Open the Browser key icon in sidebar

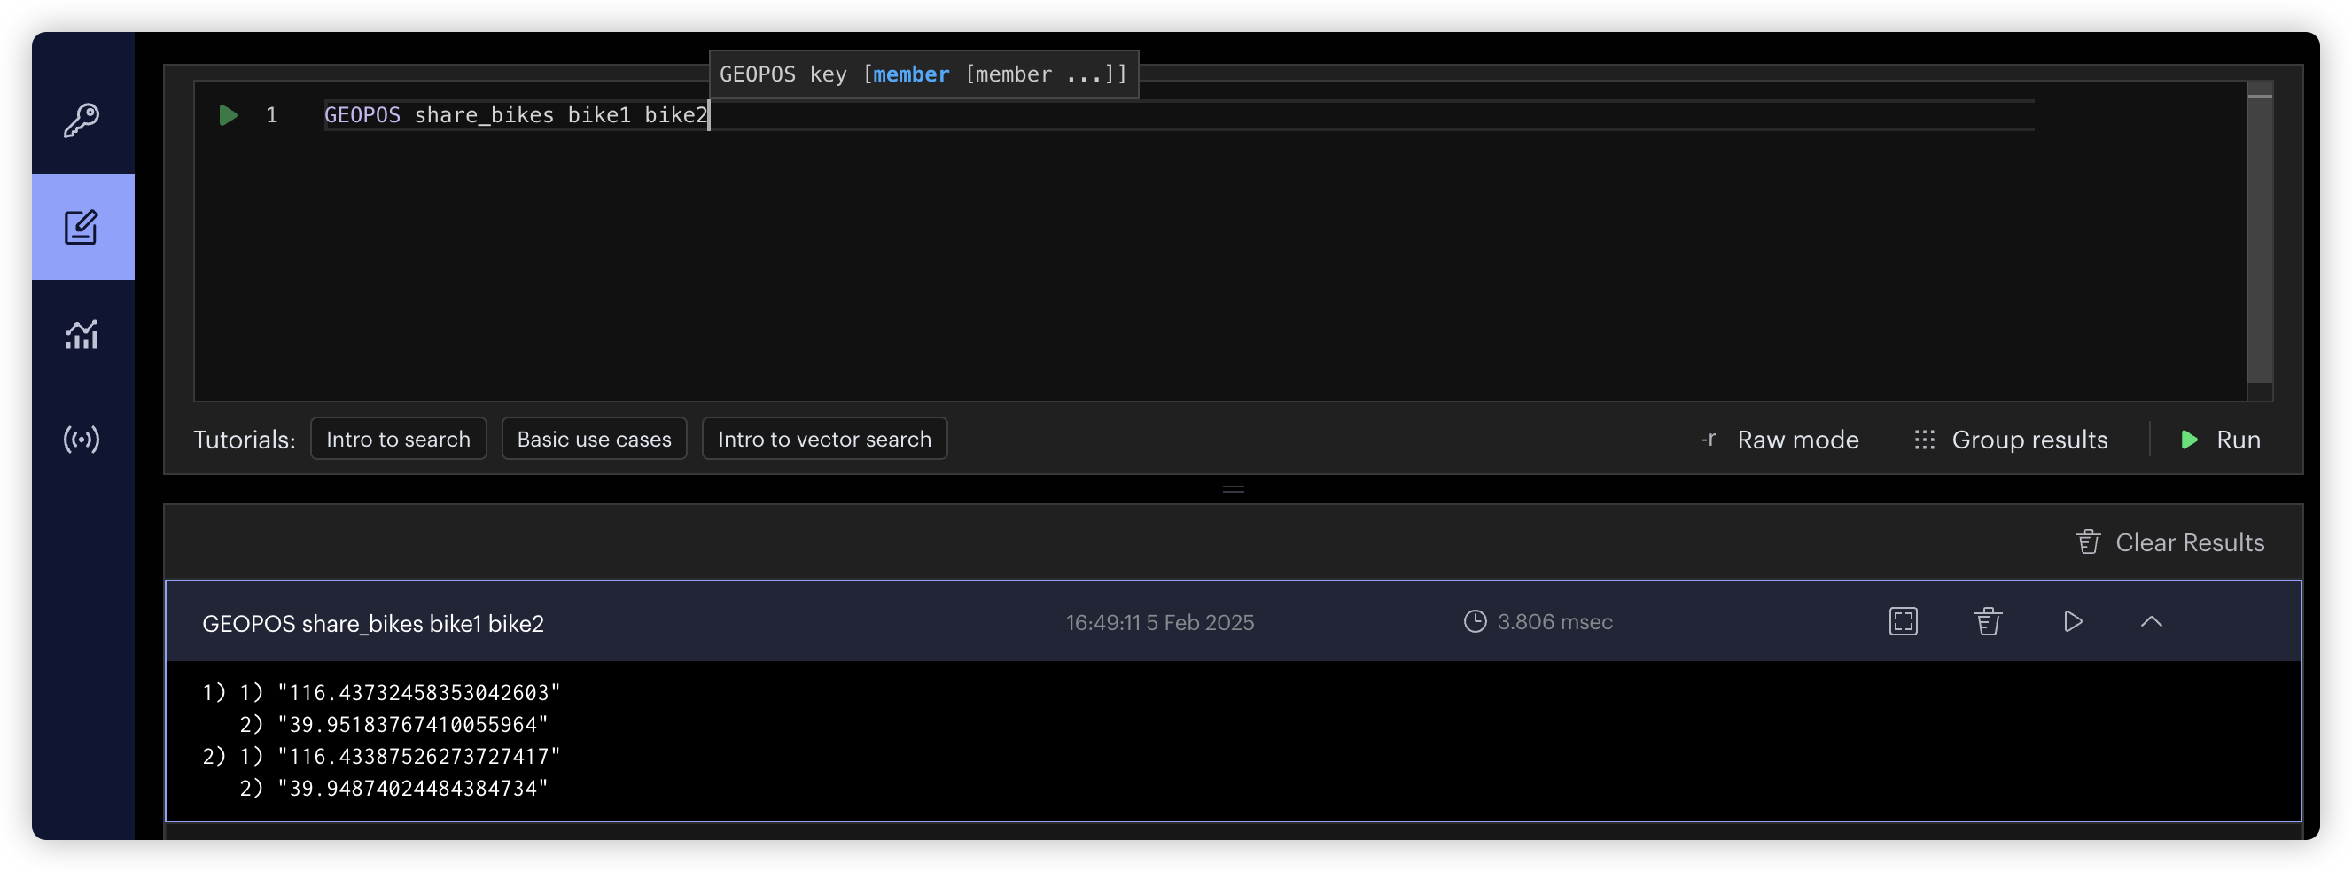(82, 120)
